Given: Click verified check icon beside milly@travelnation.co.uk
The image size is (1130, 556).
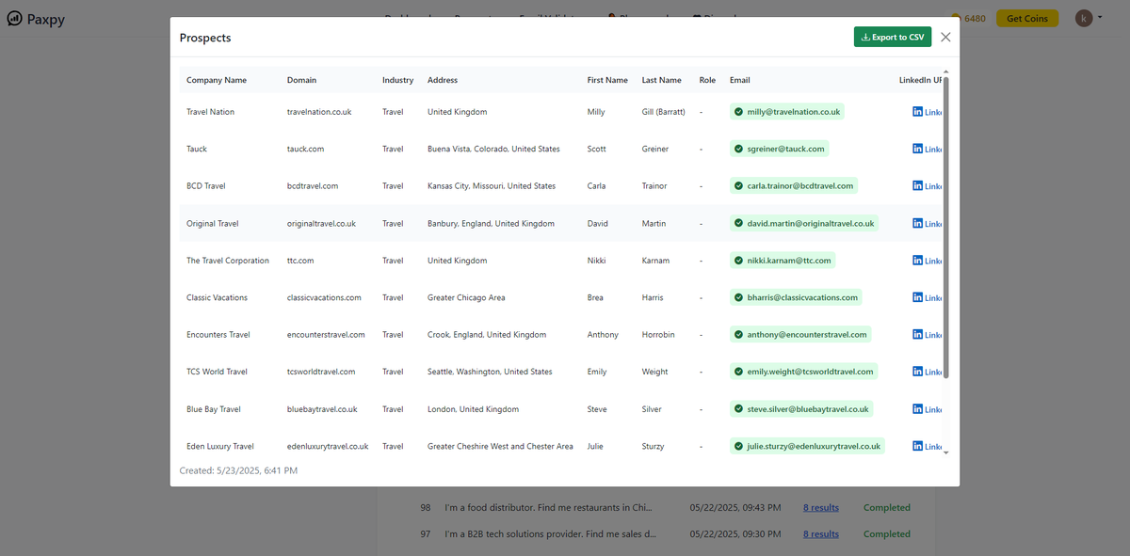Looking at the screenshot, I should [x=739, y=111].
